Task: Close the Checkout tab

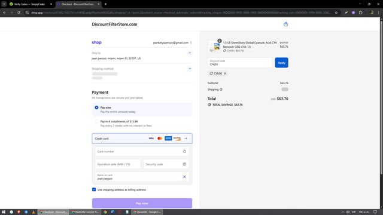Action: 98,4
